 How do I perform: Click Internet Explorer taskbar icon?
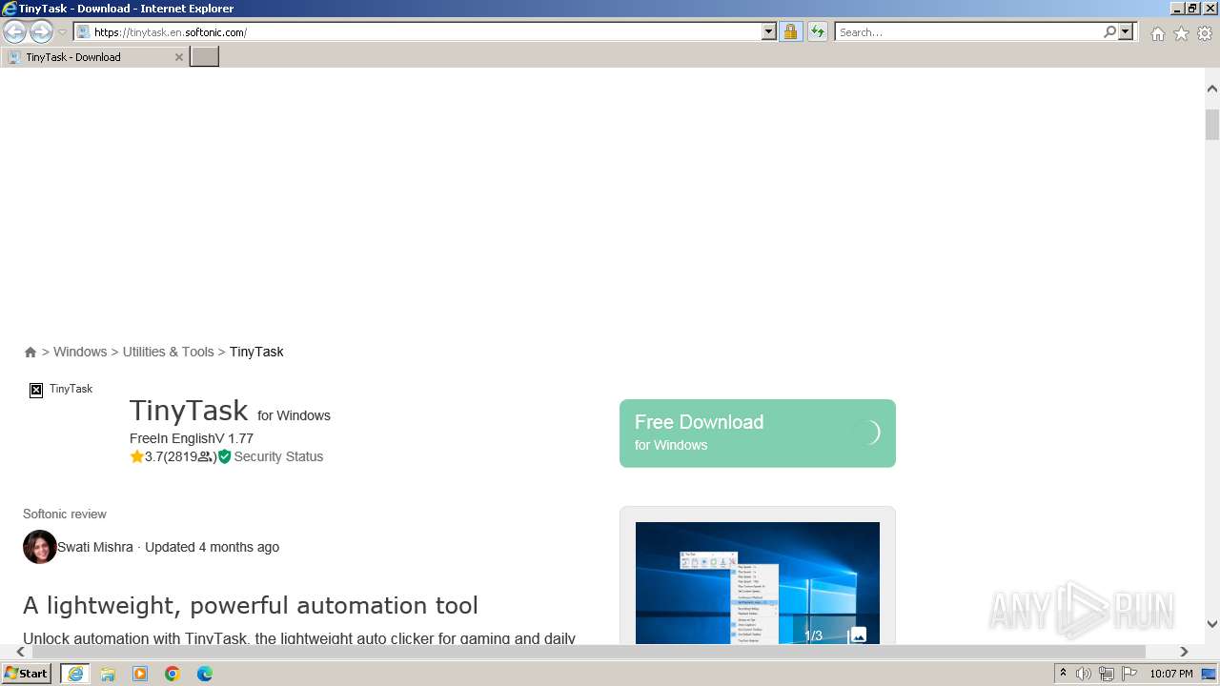point(75,674)
